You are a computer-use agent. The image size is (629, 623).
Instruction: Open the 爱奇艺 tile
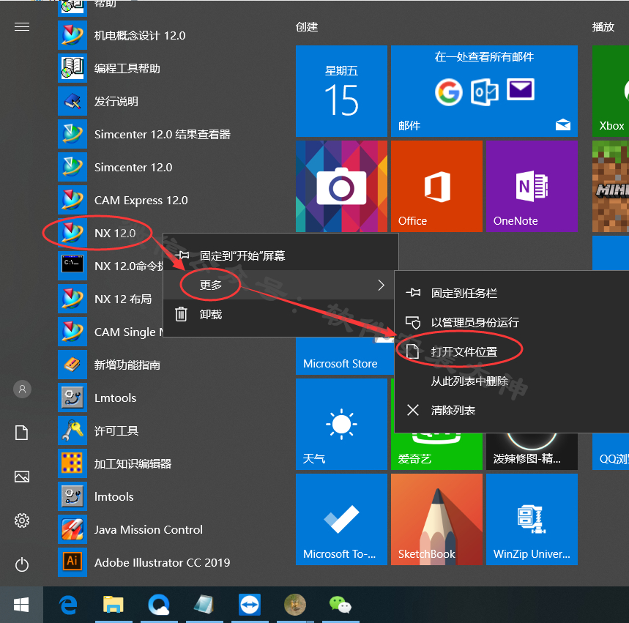coord(436,451)
